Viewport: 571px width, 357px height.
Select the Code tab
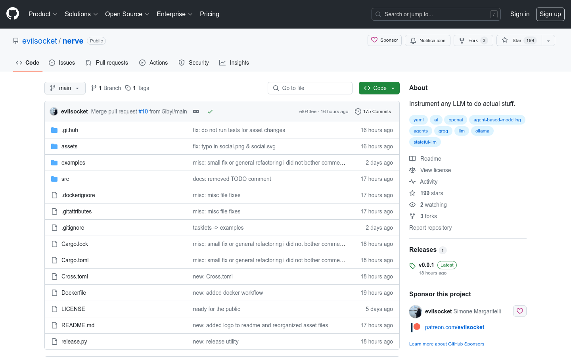pos(27,63)
